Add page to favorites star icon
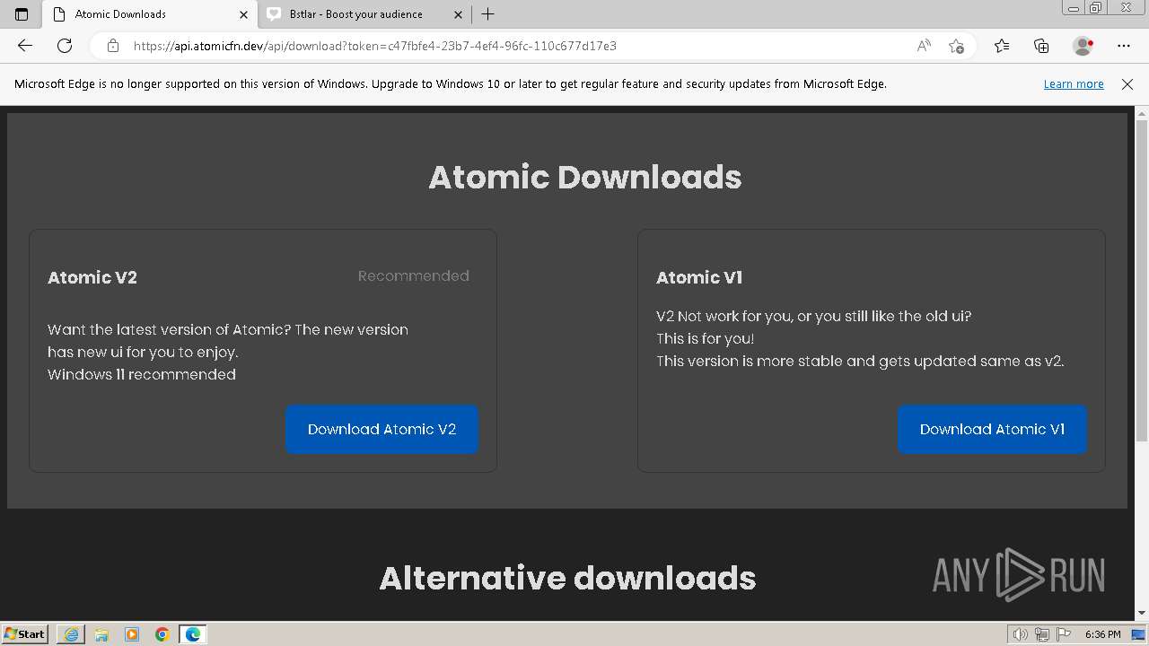This screenshot has height=646, width=1149. [956, 46]
